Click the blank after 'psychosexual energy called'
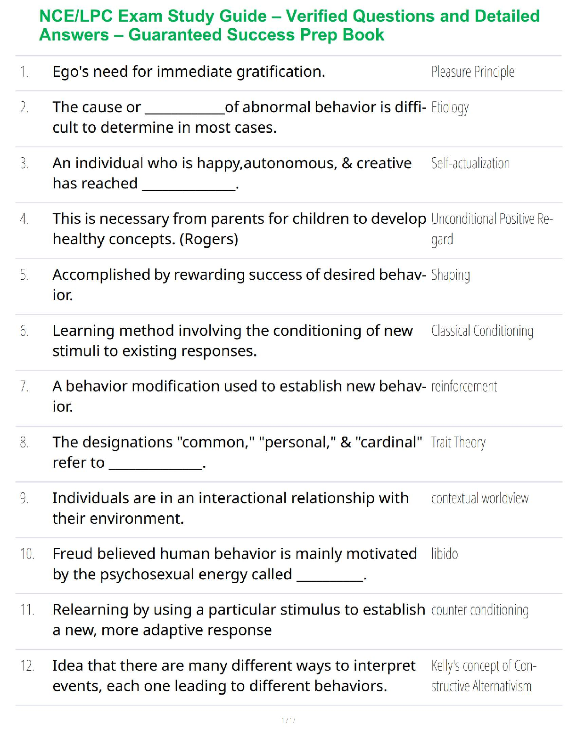577x746 pixels. (330, 578)
